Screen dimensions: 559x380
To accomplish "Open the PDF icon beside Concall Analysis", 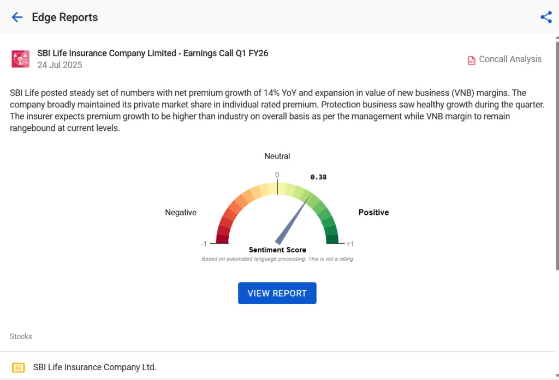I will pyautogui.click(x=472, y=60).
